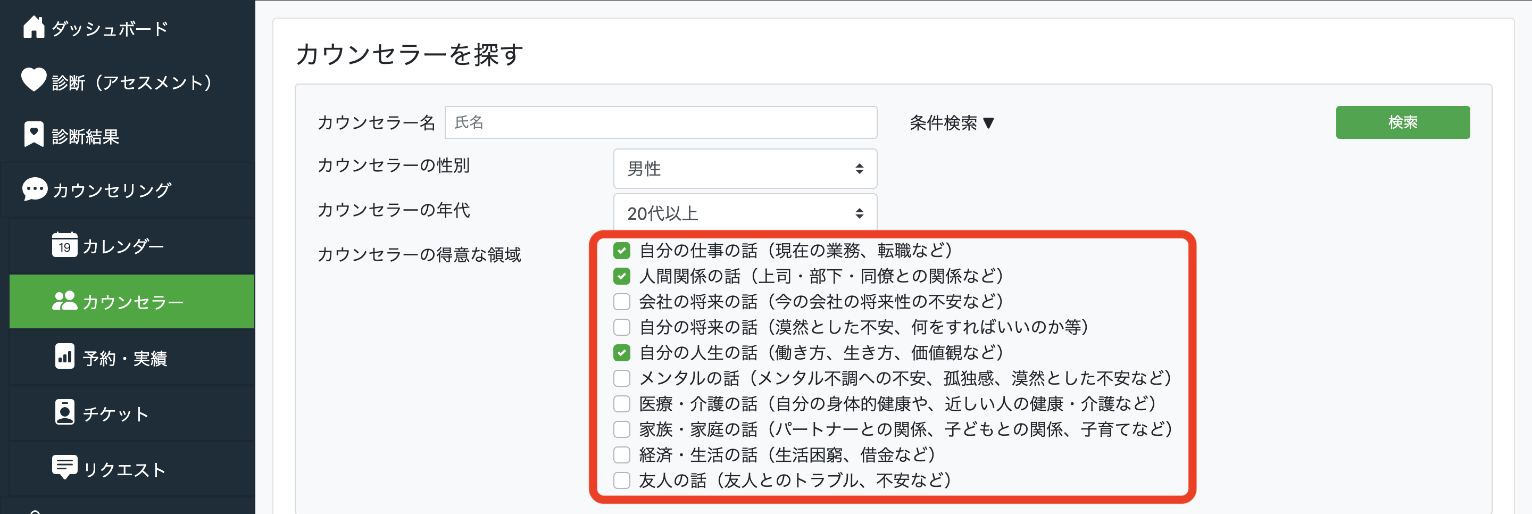Click the bar chart icon for 予約・実績
The height and width of the screenshot is (514, 1532).
pos(64,357)
